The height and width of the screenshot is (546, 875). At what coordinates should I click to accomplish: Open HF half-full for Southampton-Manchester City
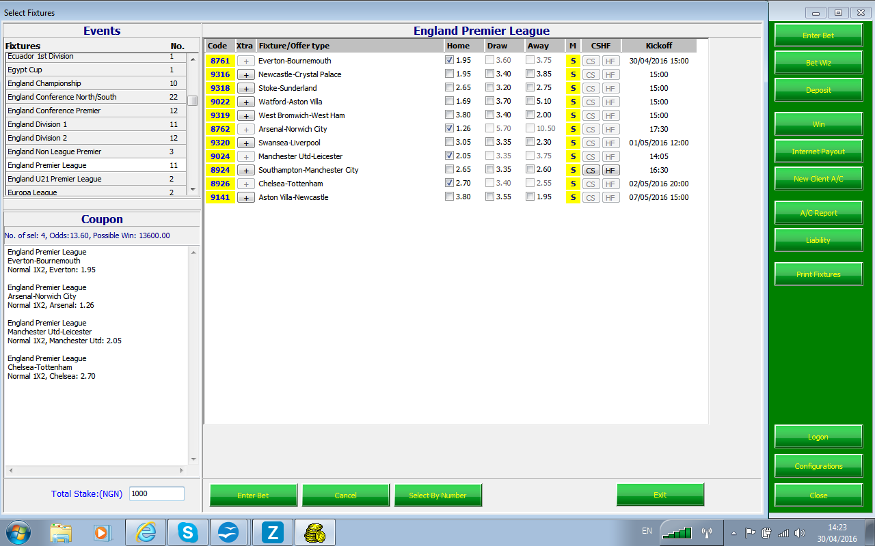coord(611,170)
